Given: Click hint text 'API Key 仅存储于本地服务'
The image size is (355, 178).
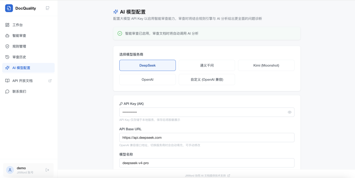Looking at the screenshot, I should coord(150,120).
